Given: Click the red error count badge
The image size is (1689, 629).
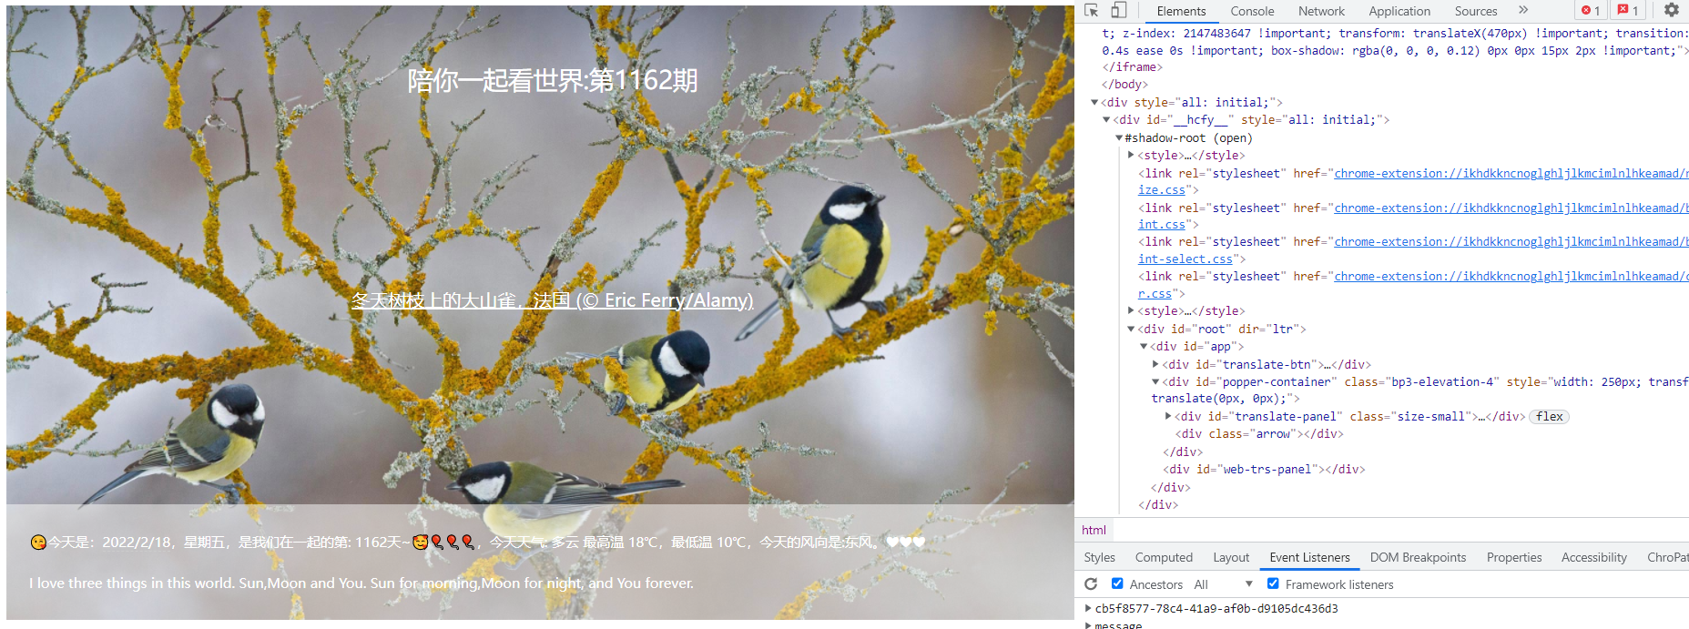Looking at the screenshot, I should (1591, 10).
